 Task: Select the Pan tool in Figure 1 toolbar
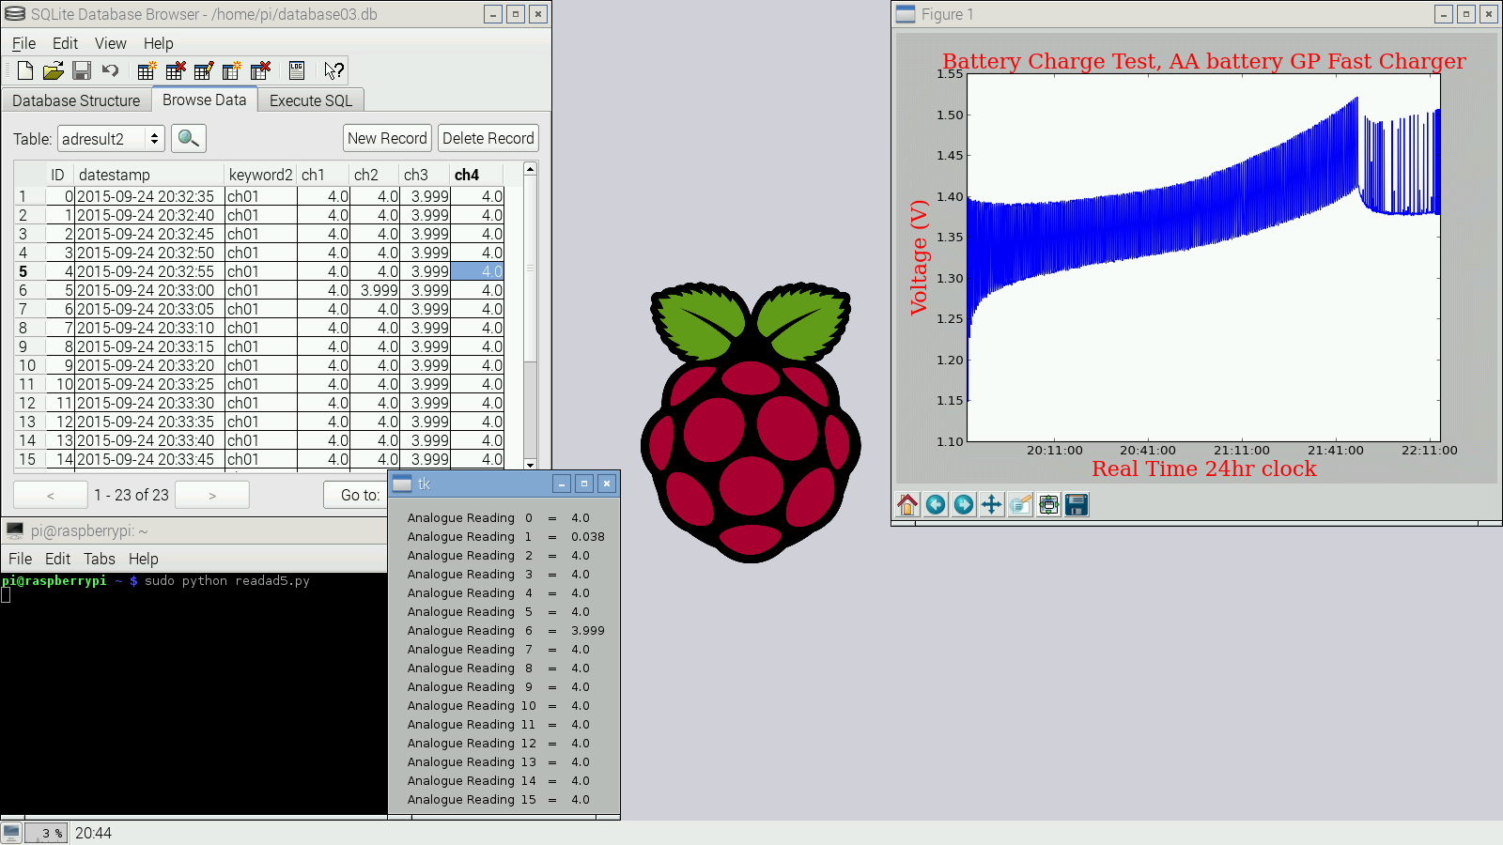coord(992,504)
